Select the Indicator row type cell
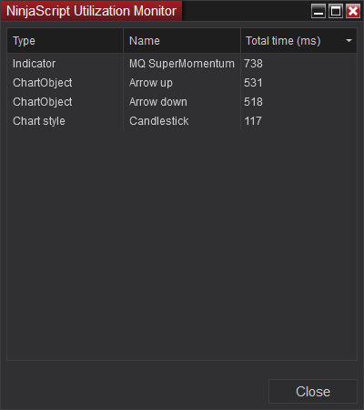This screenshot has height=410, width=364. click(34, 64)
